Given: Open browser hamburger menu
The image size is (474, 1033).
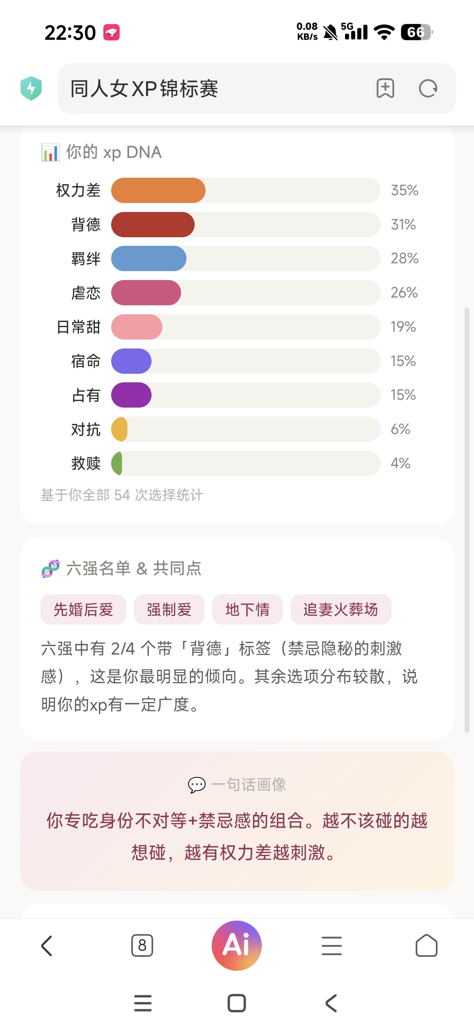Looking at the screenshot, I should tap(332, 945).
